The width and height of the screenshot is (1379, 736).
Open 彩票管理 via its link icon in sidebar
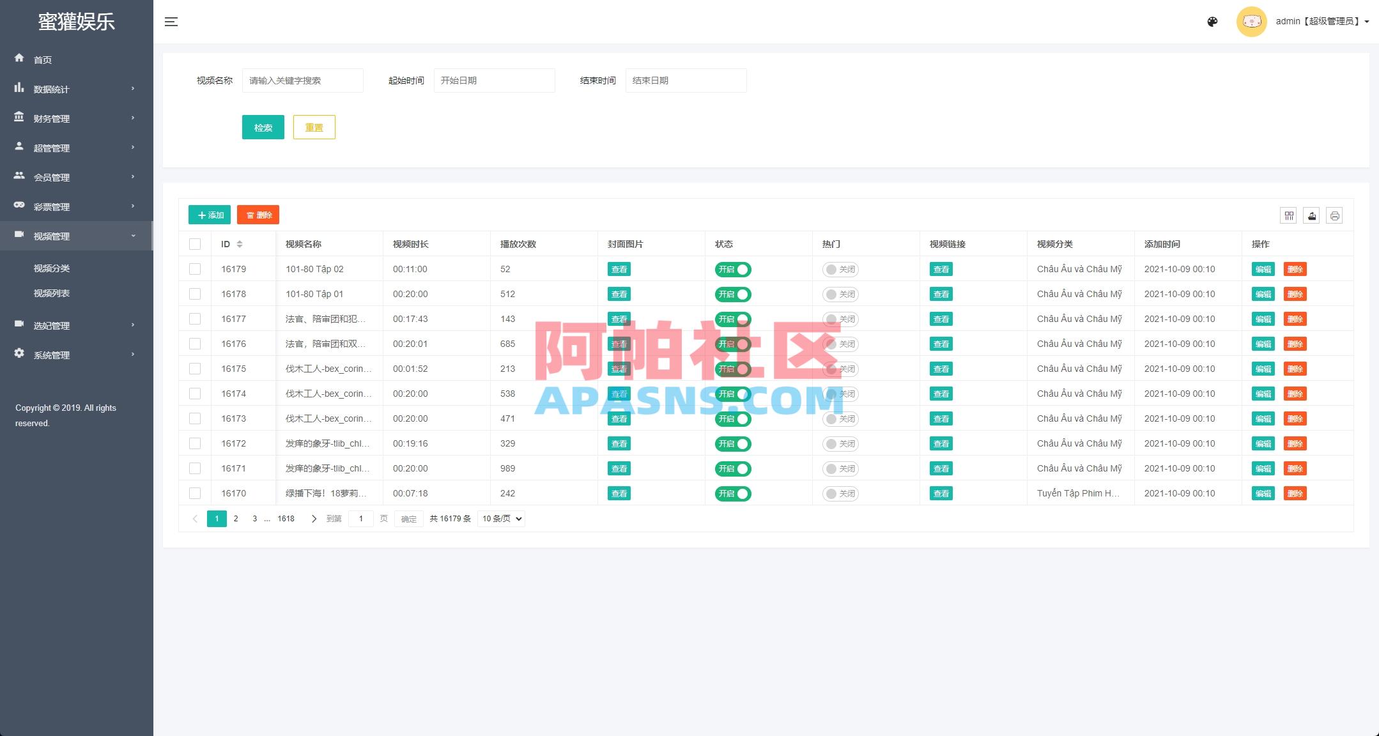[19, 206]
